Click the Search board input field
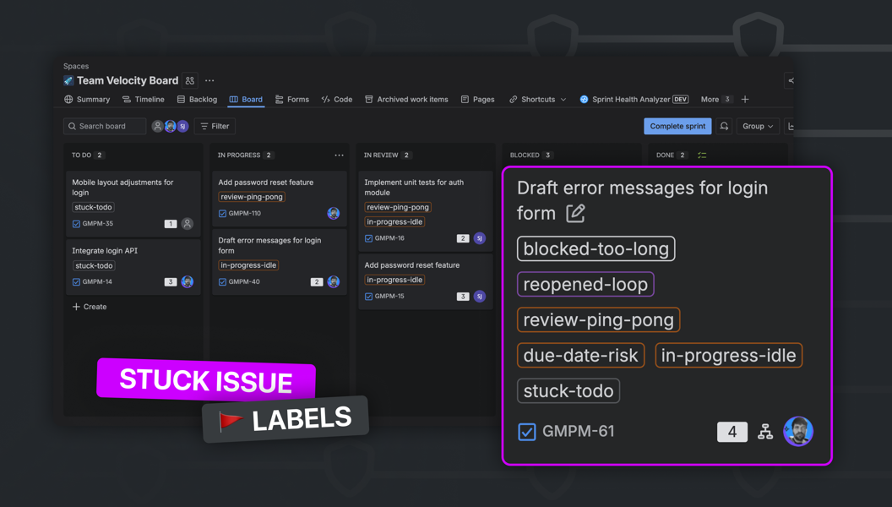 (106, 126)
